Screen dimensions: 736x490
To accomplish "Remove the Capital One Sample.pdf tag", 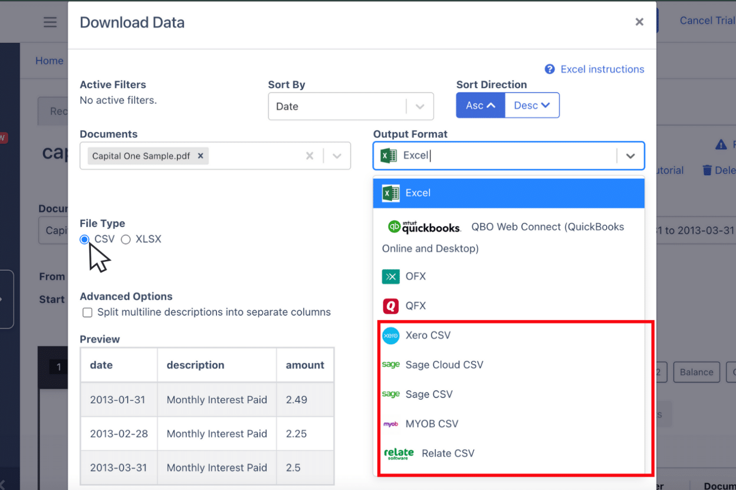I will tap(201, 156).
